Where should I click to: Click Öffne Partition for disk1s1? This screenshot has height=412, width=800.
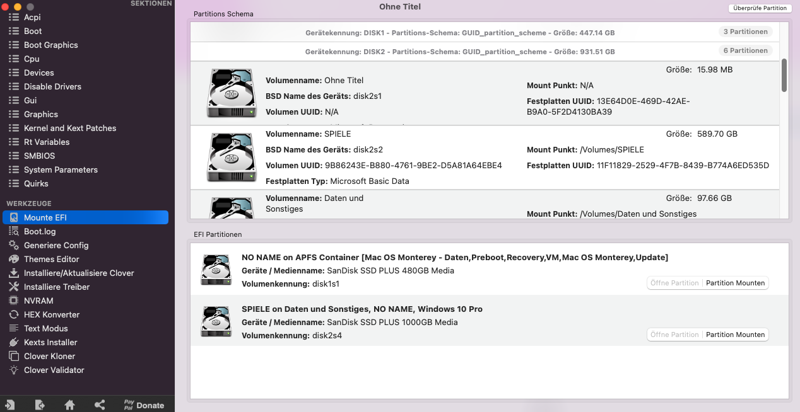(x=674, y=283)
